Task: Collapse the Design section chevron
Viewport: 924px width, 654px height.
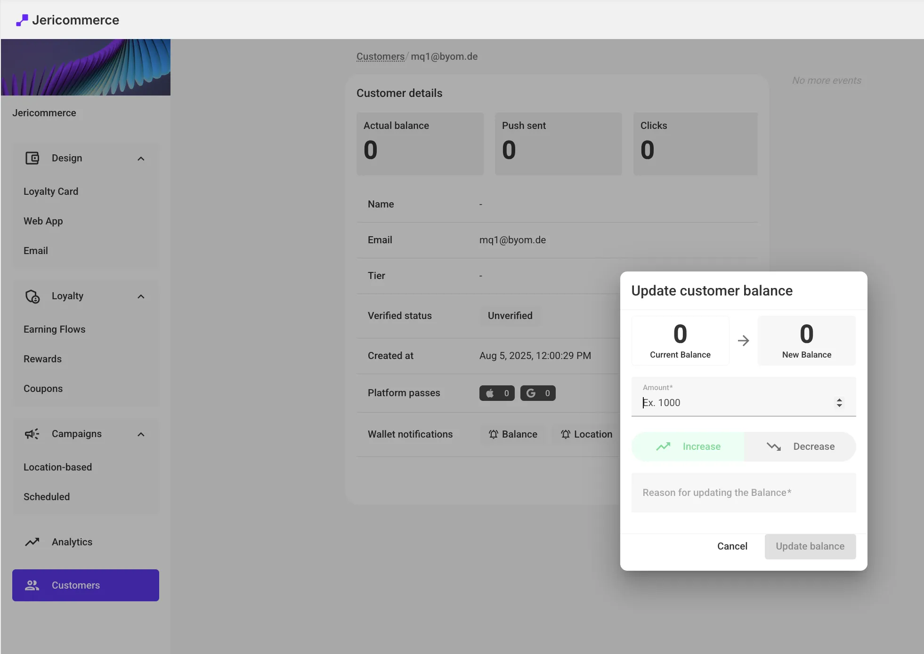Action: coord(141,159)
